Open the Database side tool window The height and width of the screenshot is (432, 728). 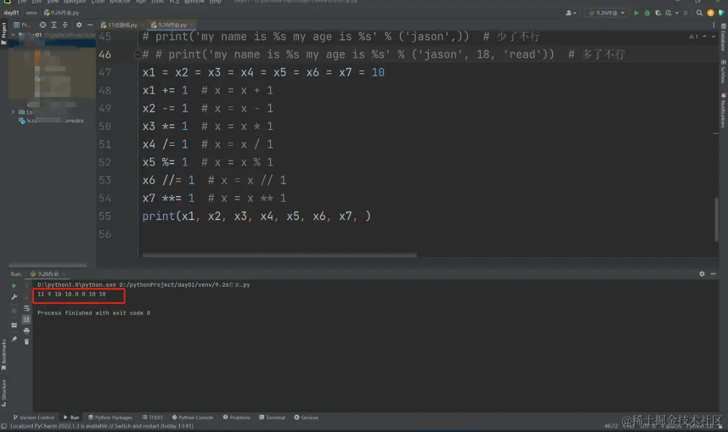724,37
